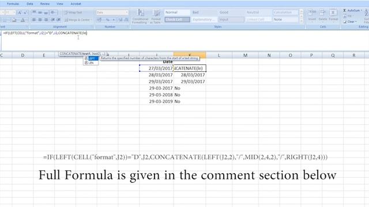Click the Decrease Decimal icon
The width and height of the screenshot is (369, 207).
[126, 20]
